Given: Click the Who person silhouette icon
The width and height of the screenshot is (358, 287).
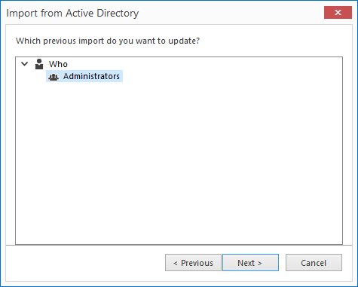Looking at the screenshot, I should point(39,64).
